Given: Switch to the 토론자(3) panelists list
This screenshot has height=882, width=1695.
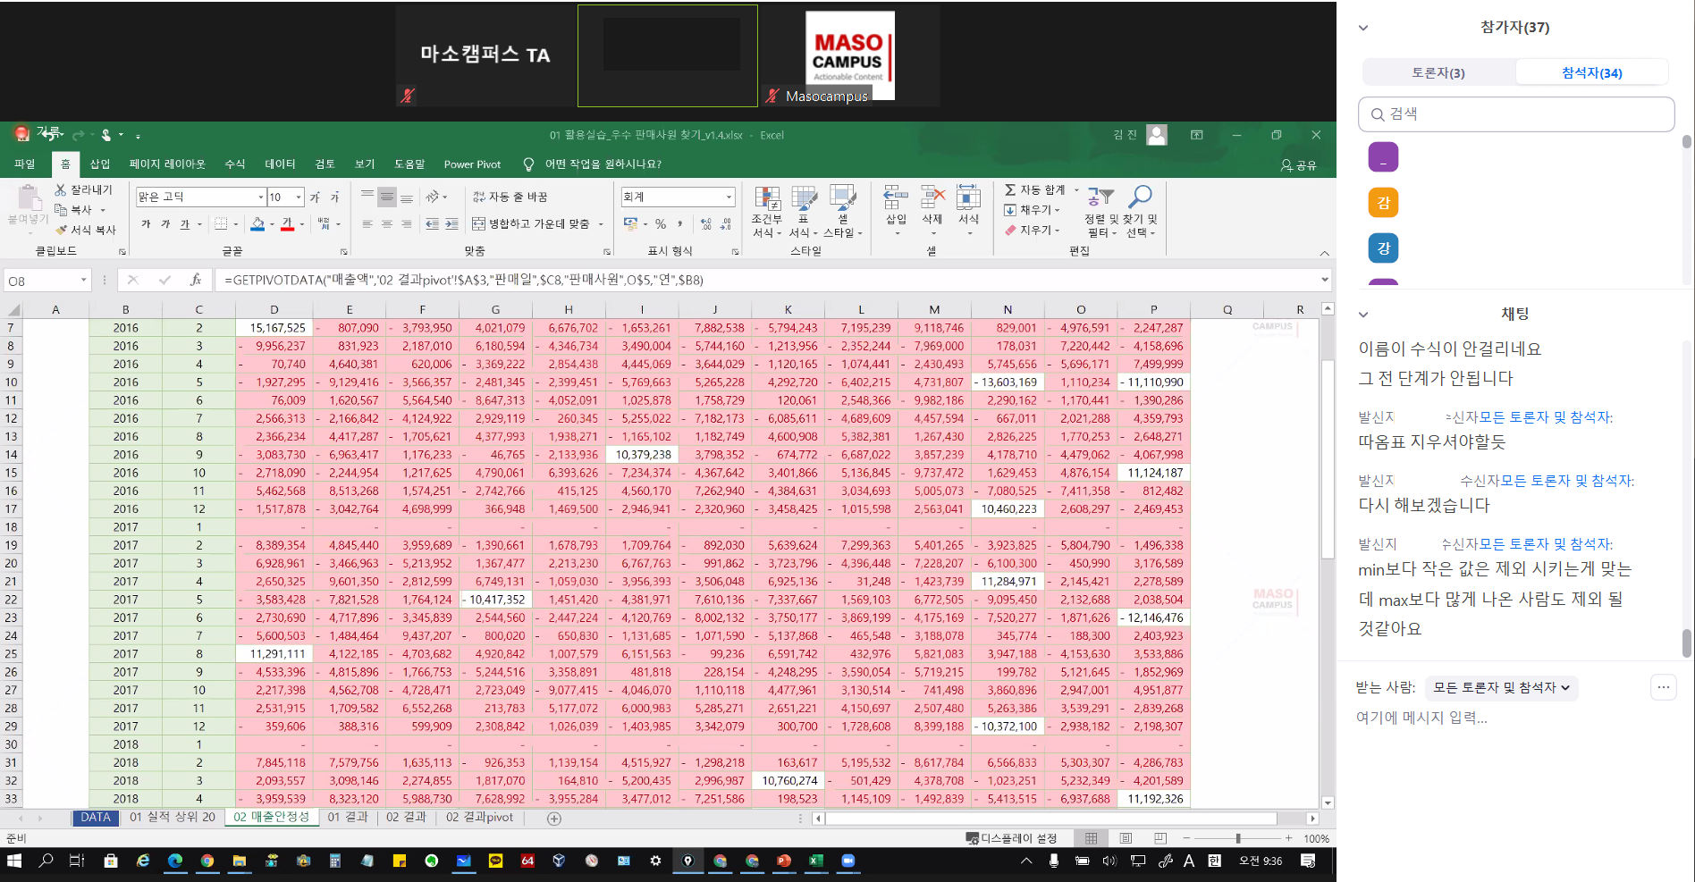Looking at the screenshot, I should coord(1438,72).
